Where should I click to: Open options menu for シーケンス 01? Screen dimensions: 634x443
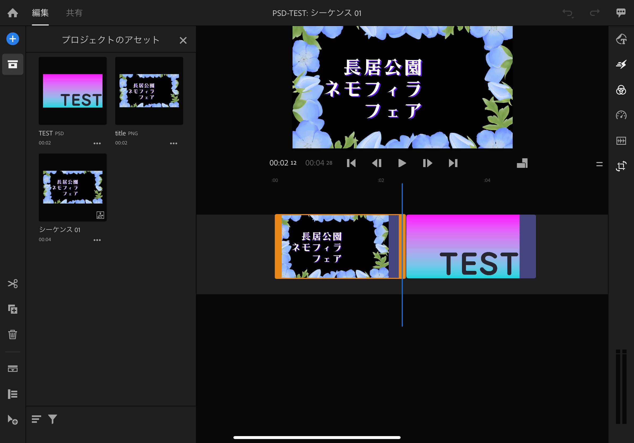click(97, 240)
